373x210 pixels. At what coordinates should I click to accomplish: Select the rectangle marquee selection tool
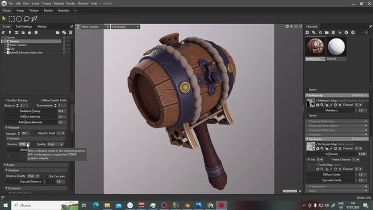pyautogui.click(x=12, y=19)
